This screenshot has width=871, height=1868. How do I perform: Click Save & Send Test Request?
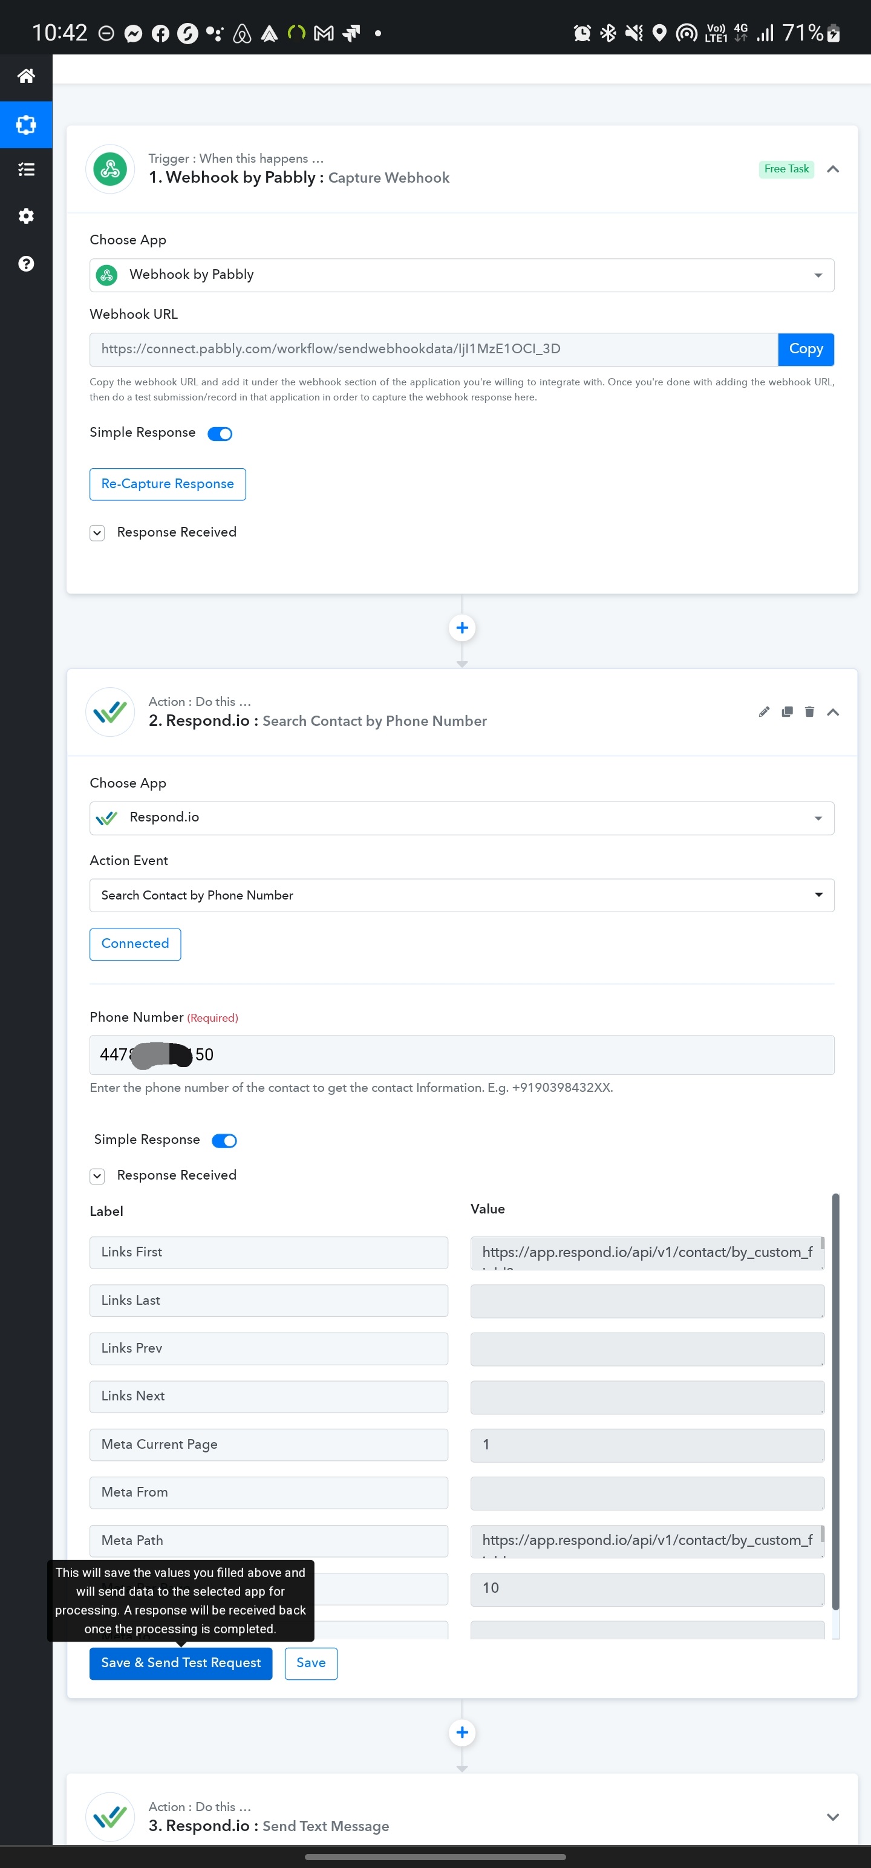pyautogui.click(x=181, y=1663)
